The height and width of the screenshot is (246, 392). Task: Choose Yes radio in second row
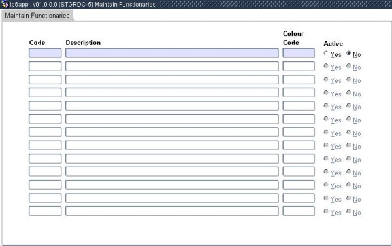click(326, 66)
